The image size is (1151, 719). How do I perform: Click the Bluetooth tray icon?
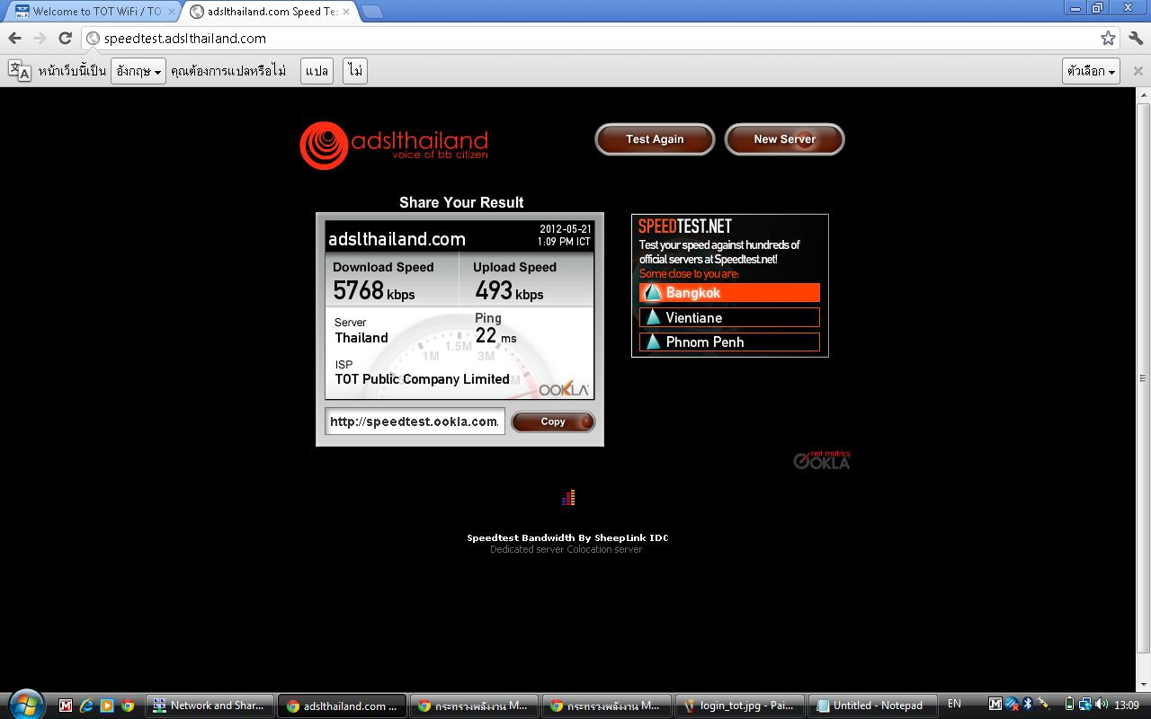click(1028, 705)
